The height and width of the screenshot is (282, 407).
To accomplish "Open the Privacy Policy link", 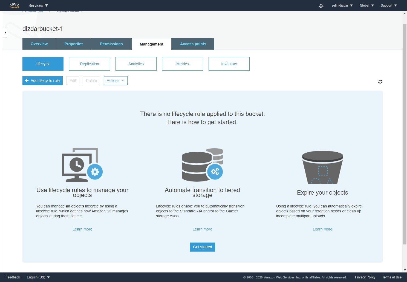I will (365, 277).
